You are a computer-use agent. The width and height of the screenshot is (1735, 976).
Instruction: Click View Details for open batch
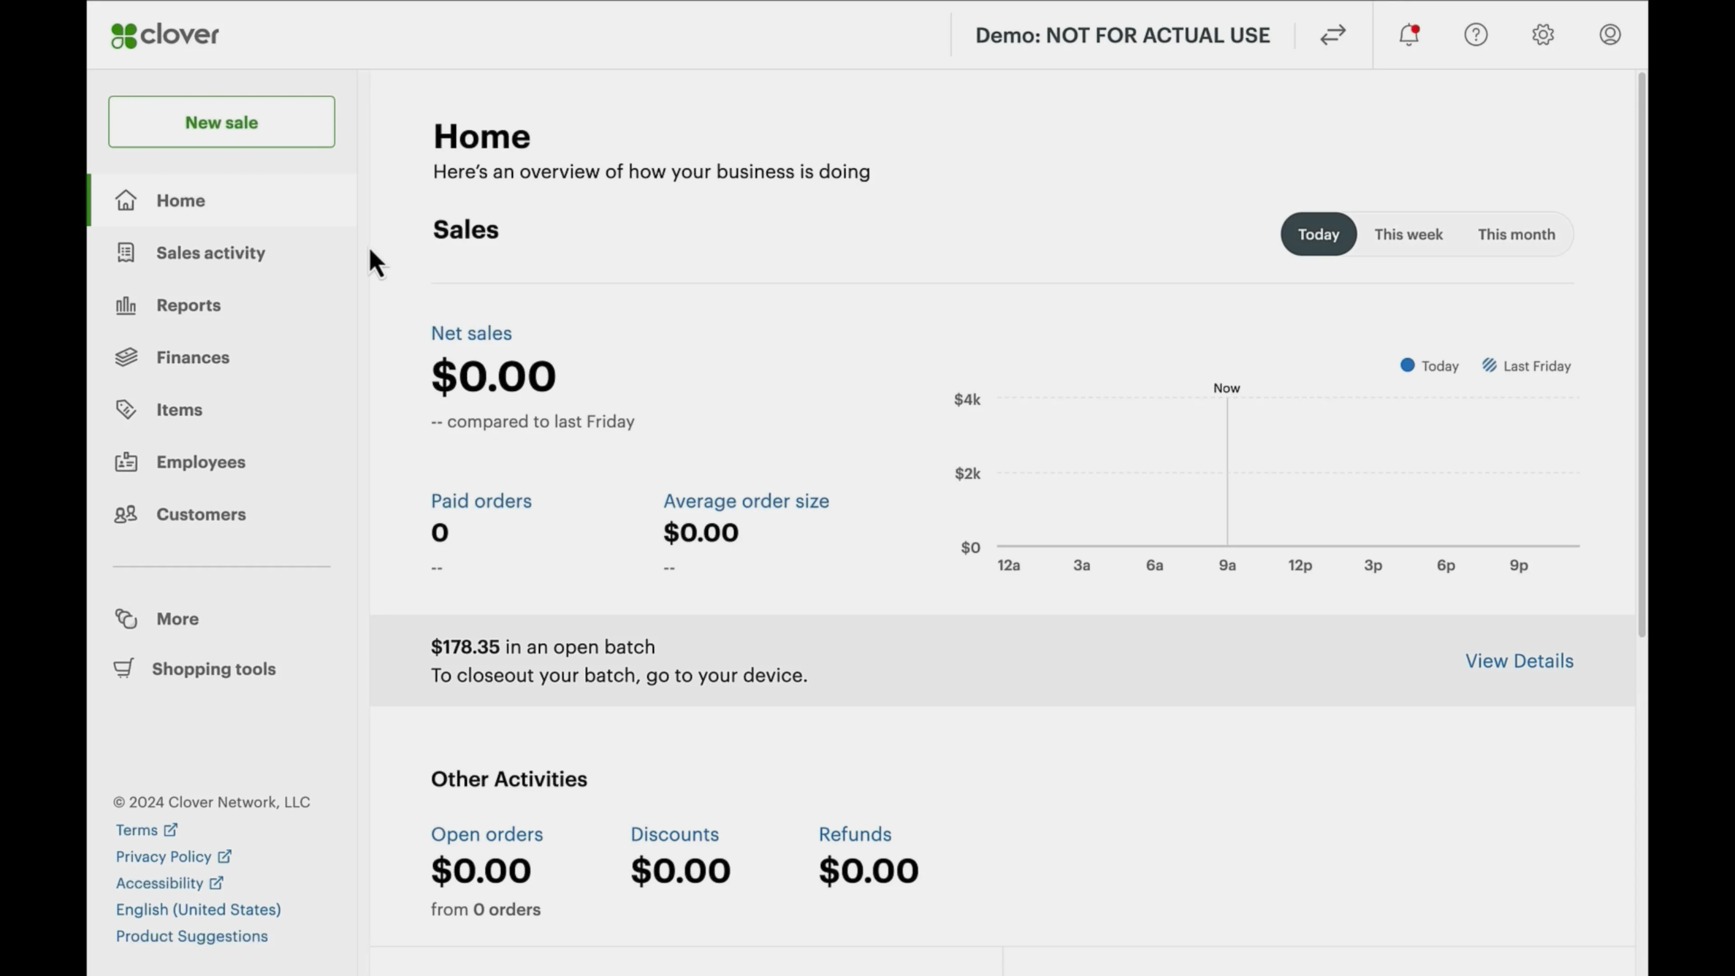click(1519, 661)
